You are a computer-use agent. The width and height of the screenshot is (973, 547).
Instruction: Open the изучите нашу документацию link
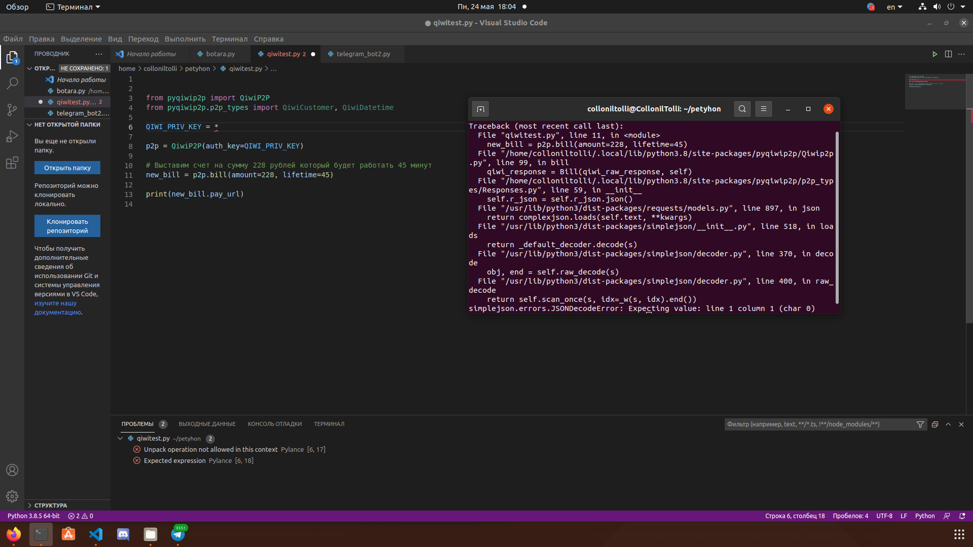[57, 308]
